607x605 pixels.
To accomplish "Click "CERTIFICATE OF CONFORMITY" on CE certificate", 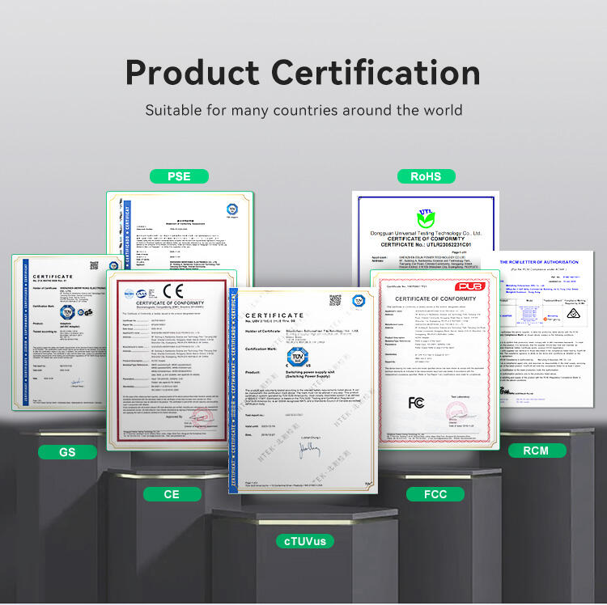I will 170,302.
